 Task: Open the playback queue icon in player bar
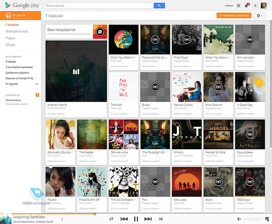267,219
